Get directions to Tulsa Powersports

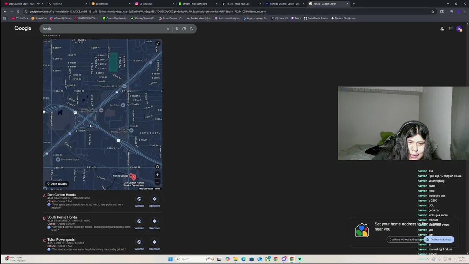pyautogui.click(x=154, y=245)
